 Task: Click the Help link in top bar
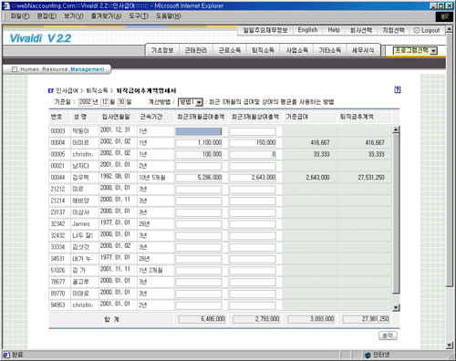click(x=334, y=30)
